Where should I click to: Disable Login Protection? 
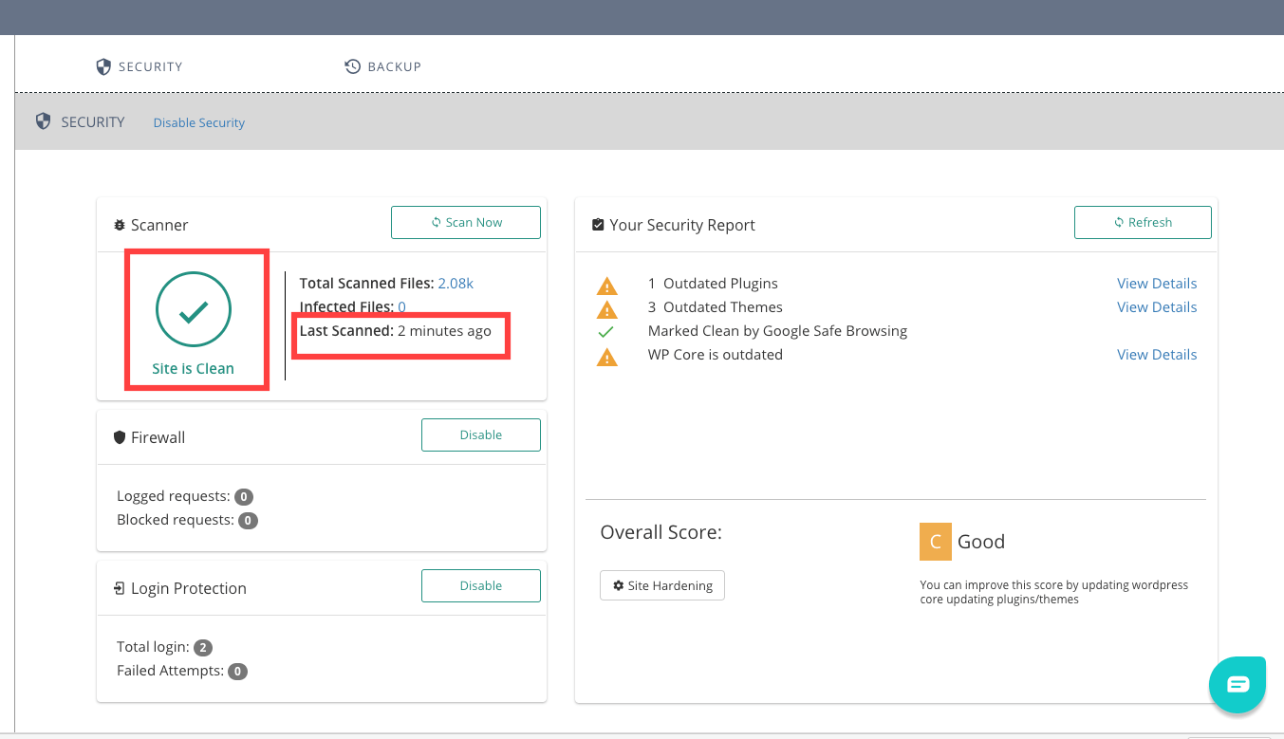click(x=480, y=585)
